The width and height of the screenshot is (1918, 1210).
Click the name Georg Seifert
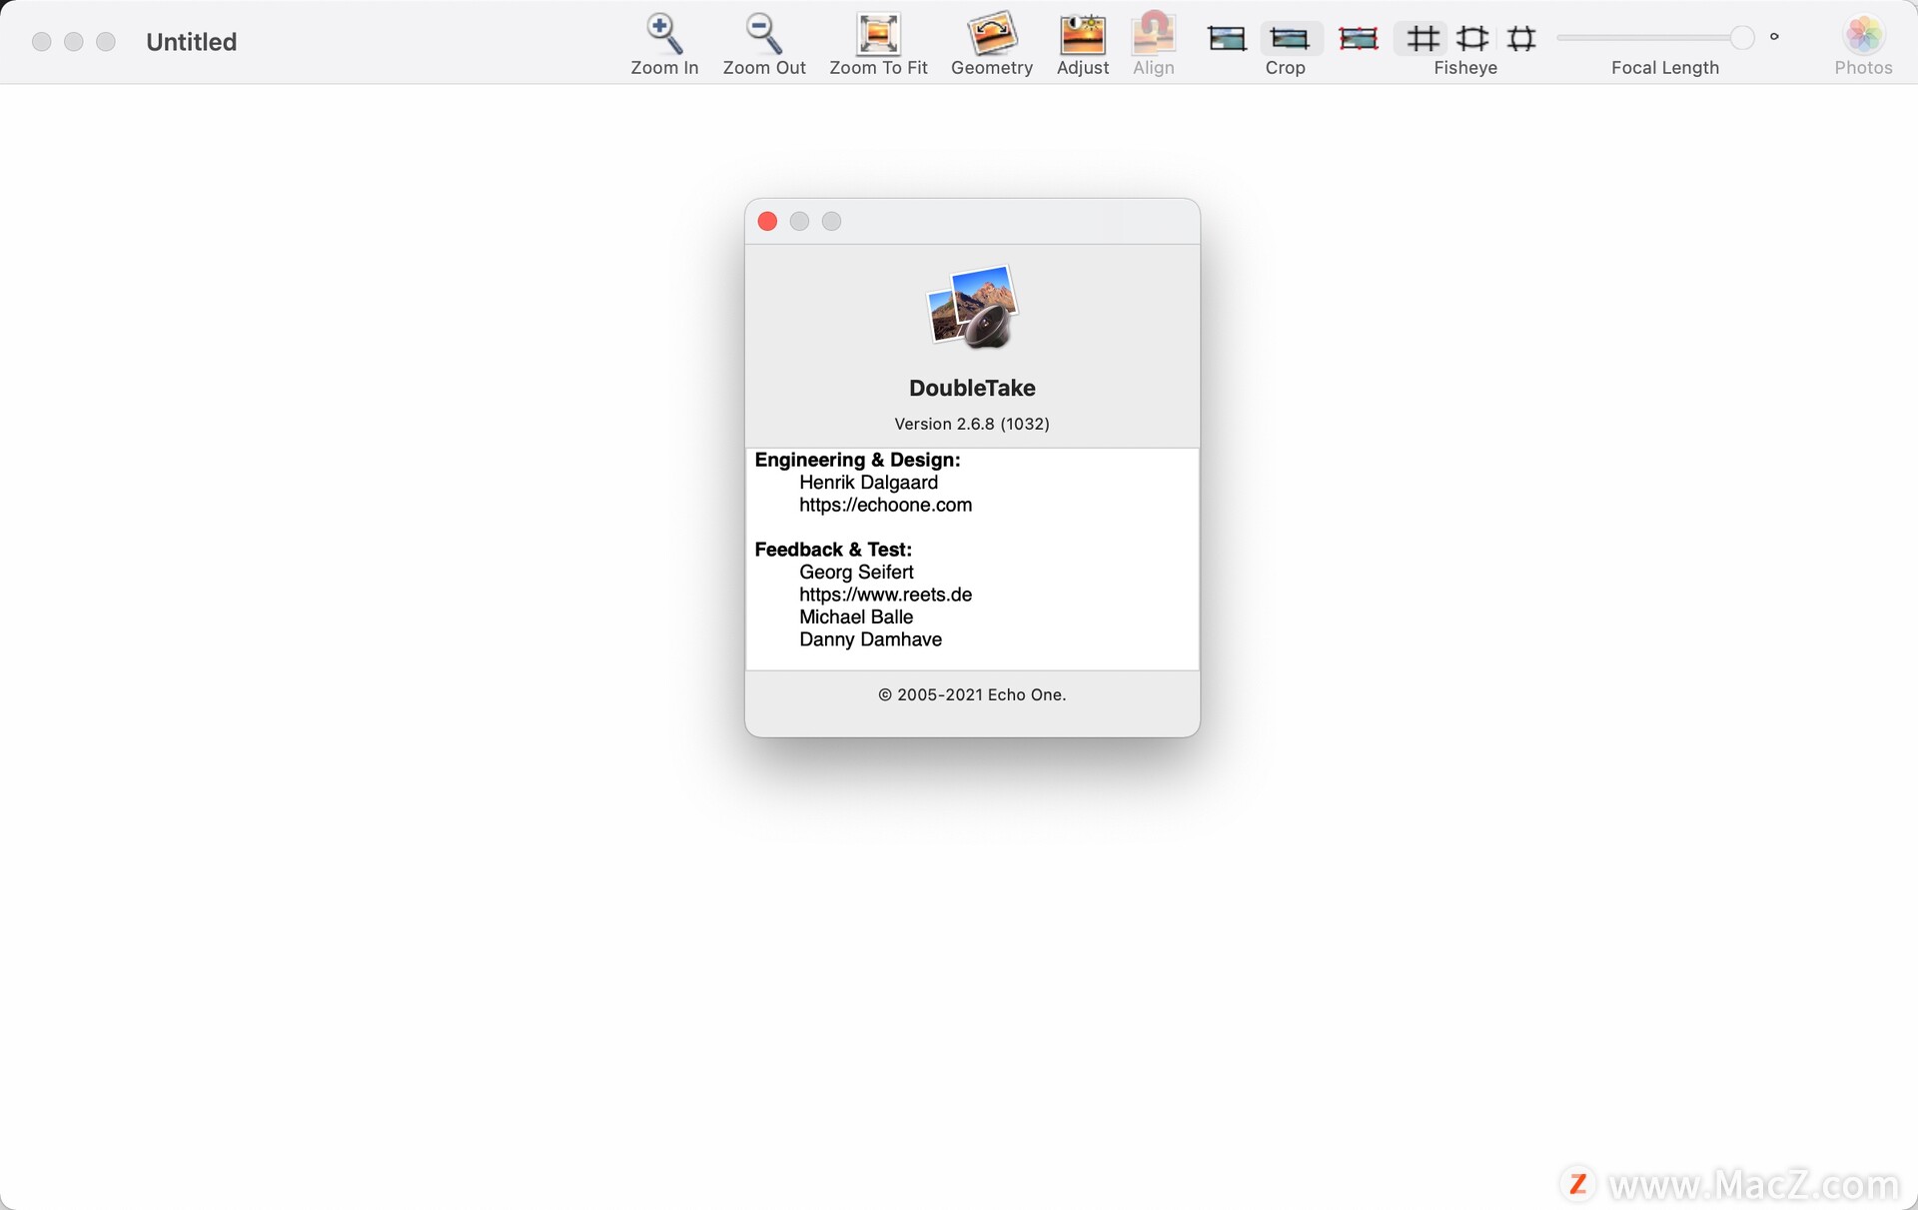coord(856,573)
